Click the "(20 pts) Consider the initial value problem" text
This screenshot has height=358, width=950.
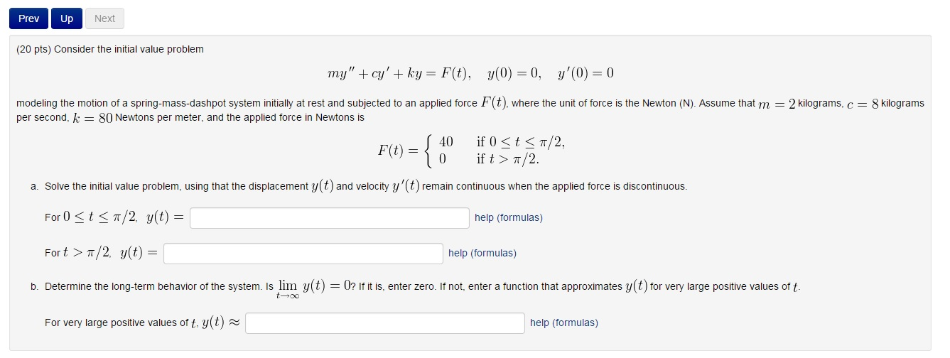(110, 49)
